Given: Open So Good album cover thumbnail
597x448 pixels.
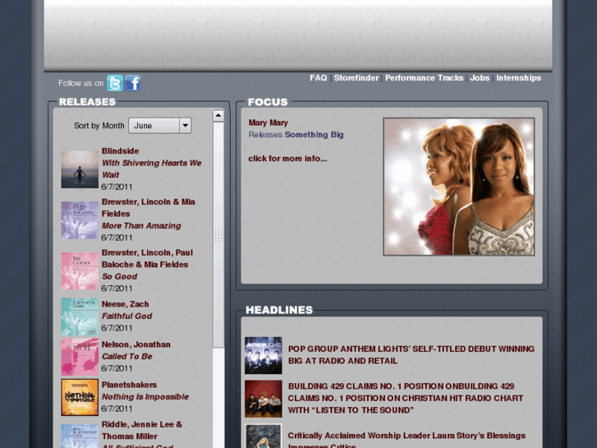Looking at the screenshot, I should pyautogui.click(x=80, y=270).
